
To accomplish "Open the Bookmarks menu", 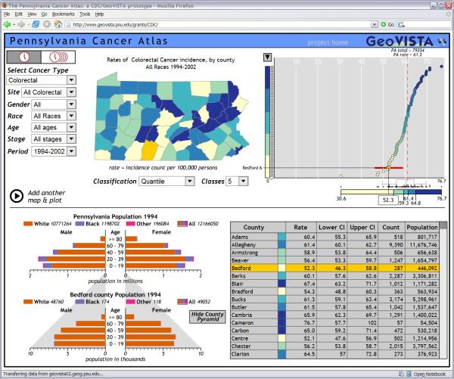I will pos(63,14).
